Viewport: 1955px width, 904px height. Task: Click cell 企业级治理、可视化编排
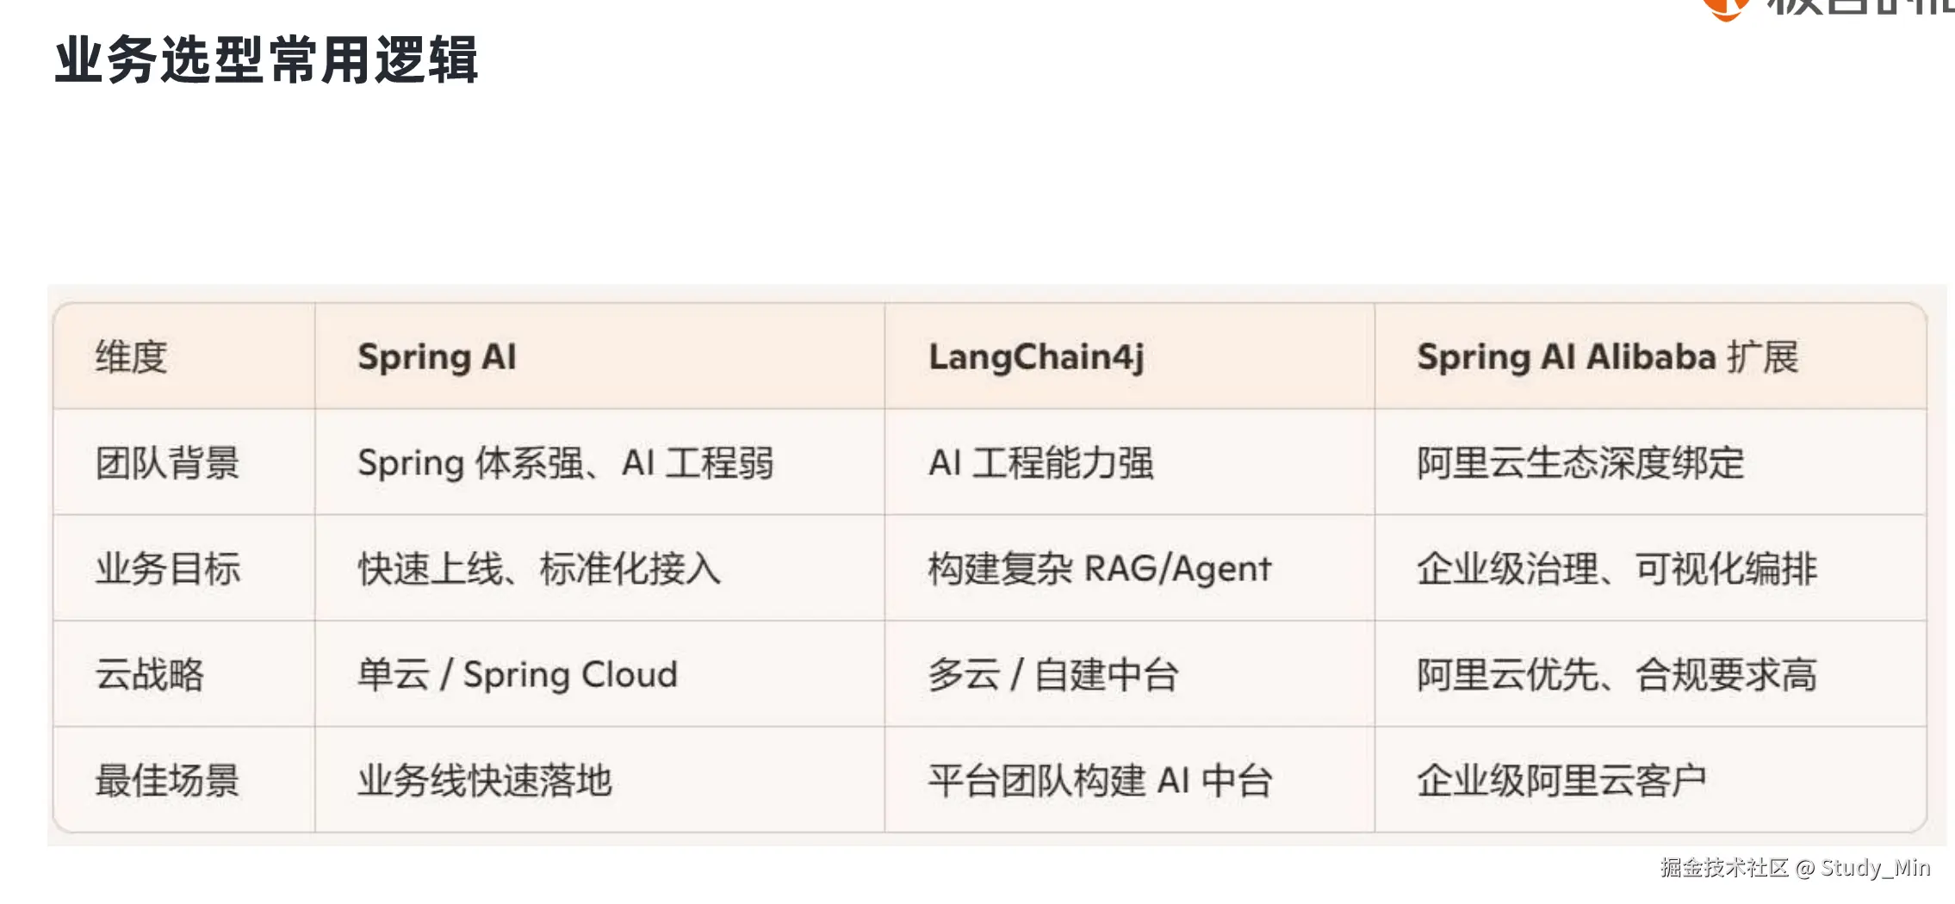(x=1617, y=569)
